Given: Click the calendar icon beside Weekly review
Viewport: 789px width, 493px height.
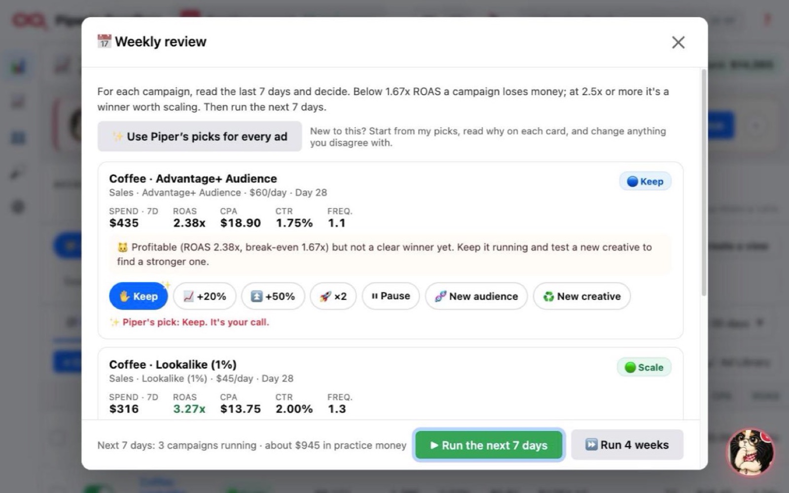Looking at the screenshot, I should click(x=104, y=41).
